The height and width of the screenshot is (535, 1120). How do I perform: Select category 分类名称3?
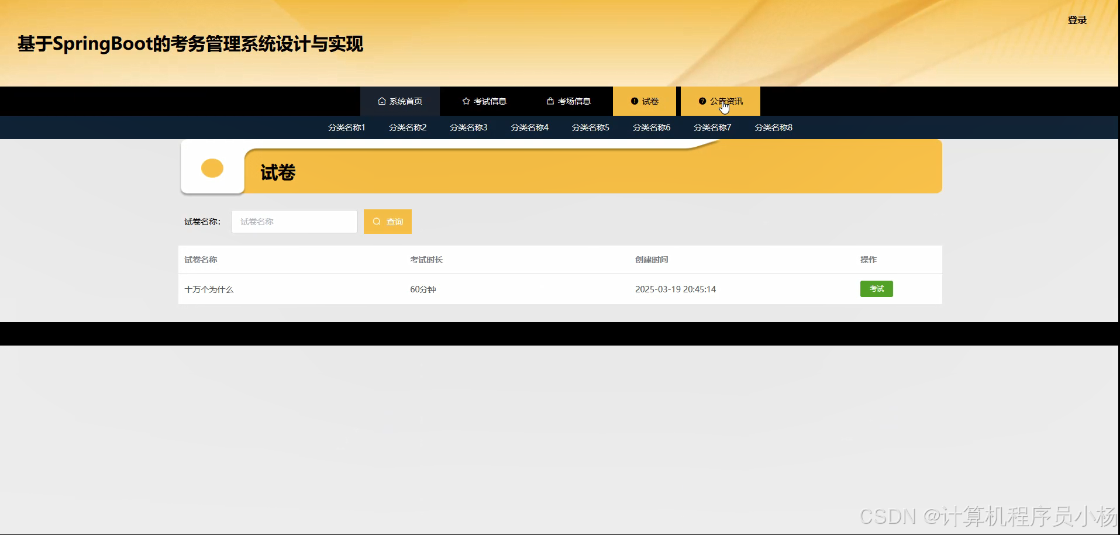click(468, 127)
